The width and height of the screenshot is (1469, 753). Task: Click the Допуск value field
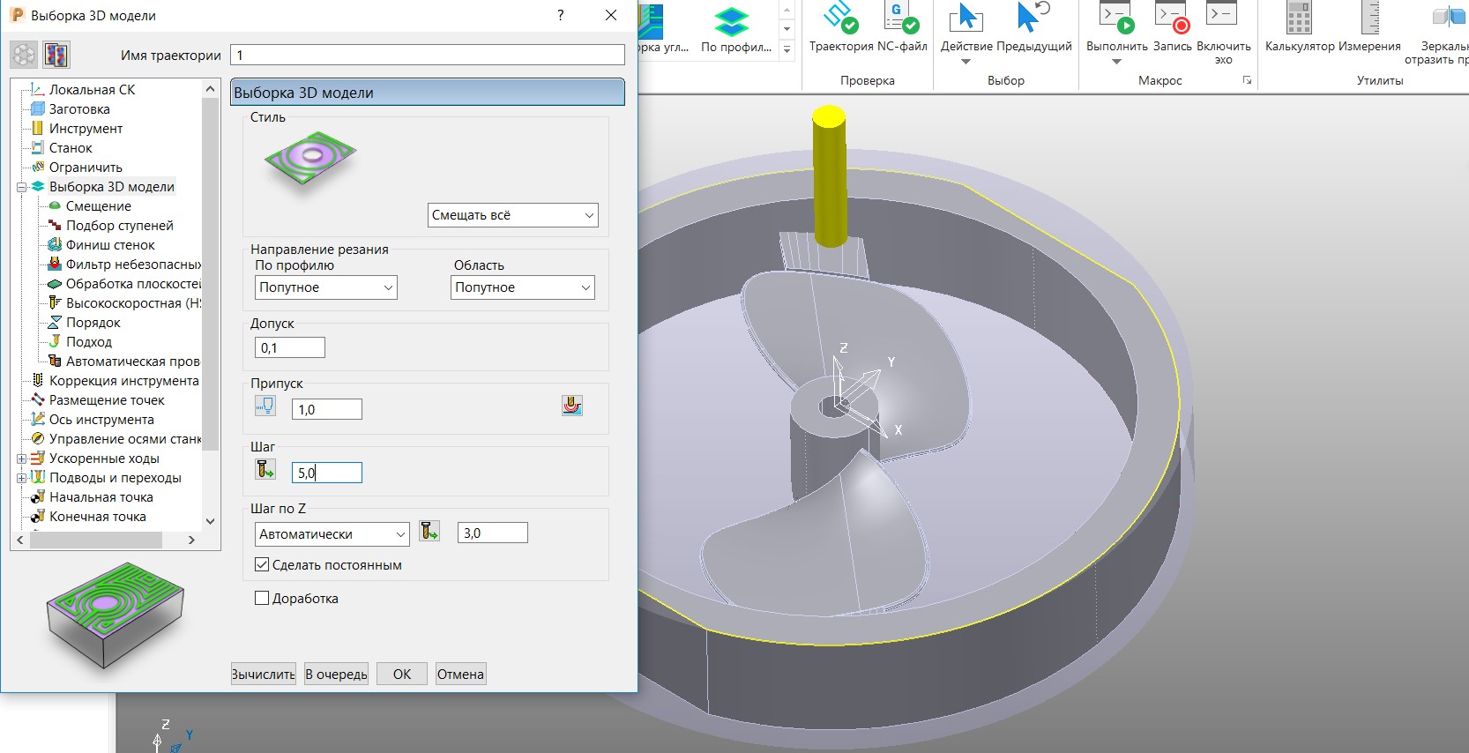click(290, 347)
